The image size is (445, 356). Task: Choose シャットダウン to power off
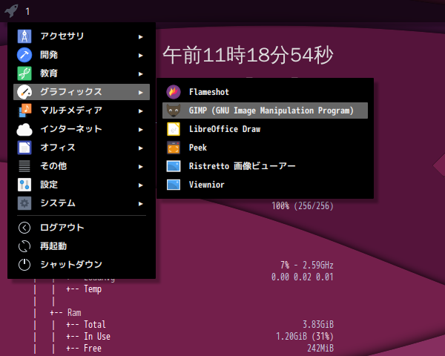82,265
